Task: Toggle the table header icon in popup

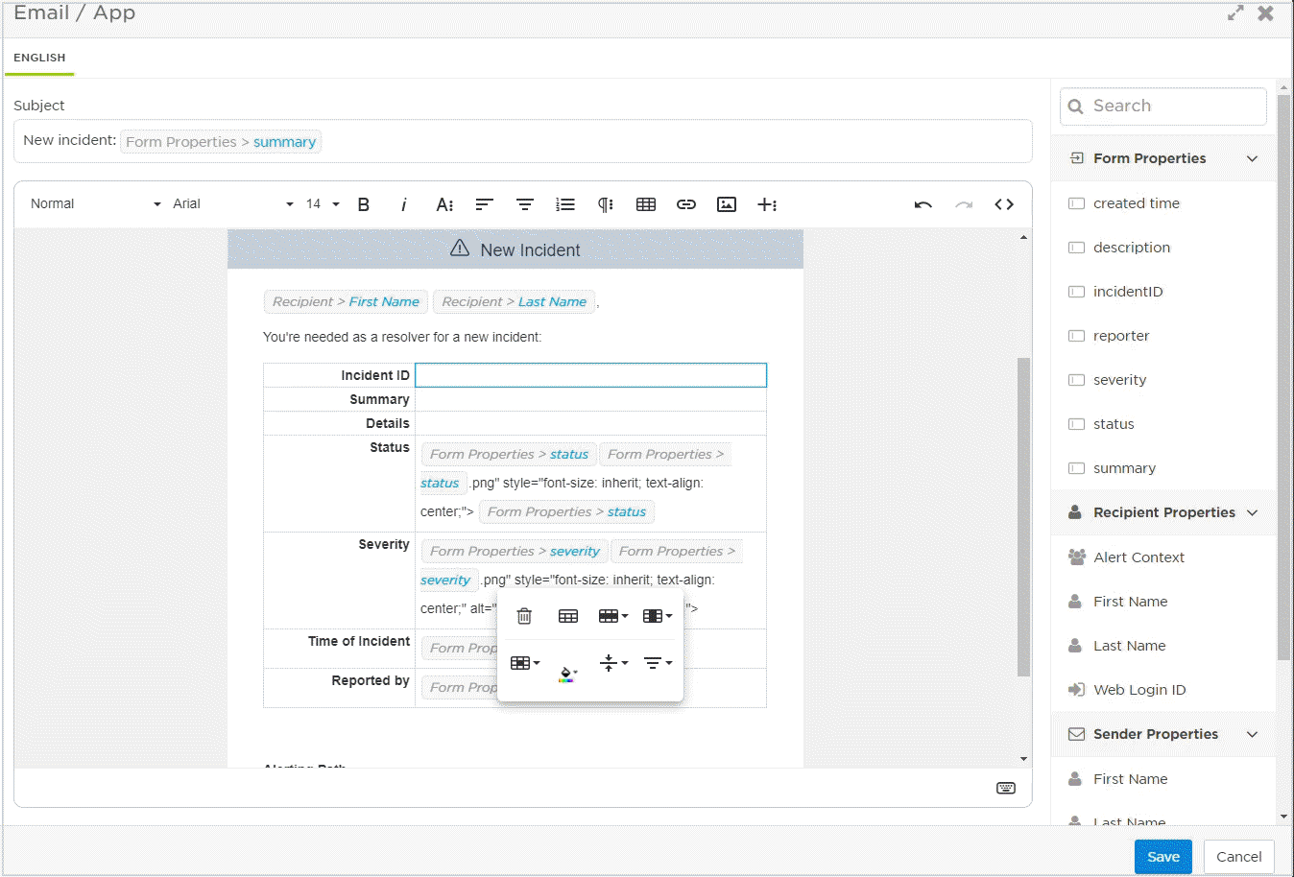Action: pyautogui.click(x=568, y=616)
